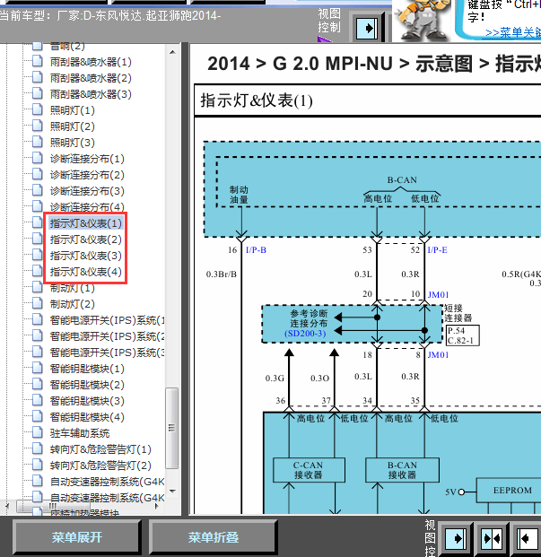Click document icon beside 智能电源开关(IPS)系统(1)
Image resolution: width=541 pixels, height=557 pixels.
(x=38, y=319)
